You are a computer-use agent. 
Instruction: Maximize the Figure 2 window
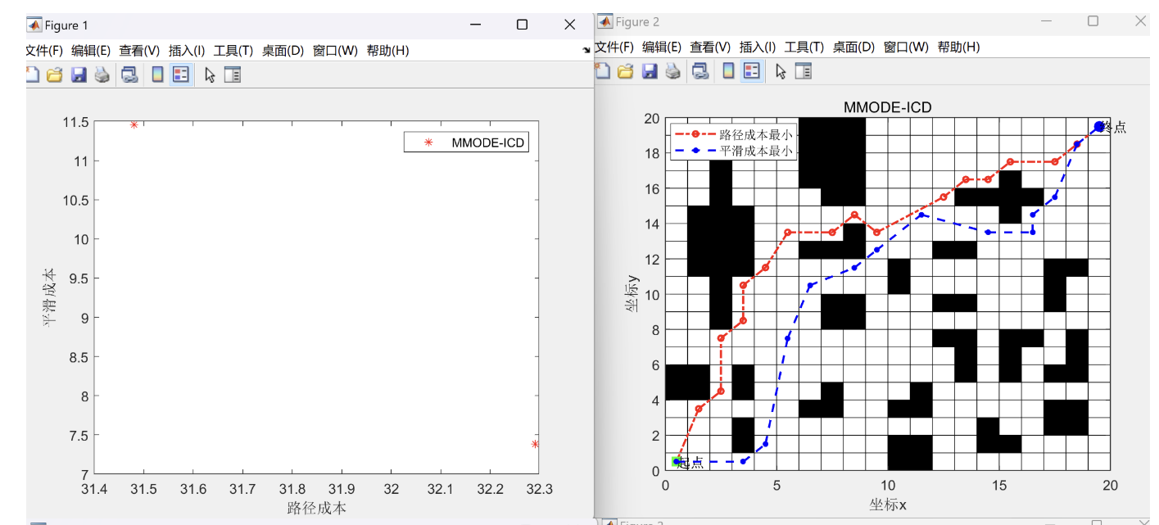(x=1093, y=21)
